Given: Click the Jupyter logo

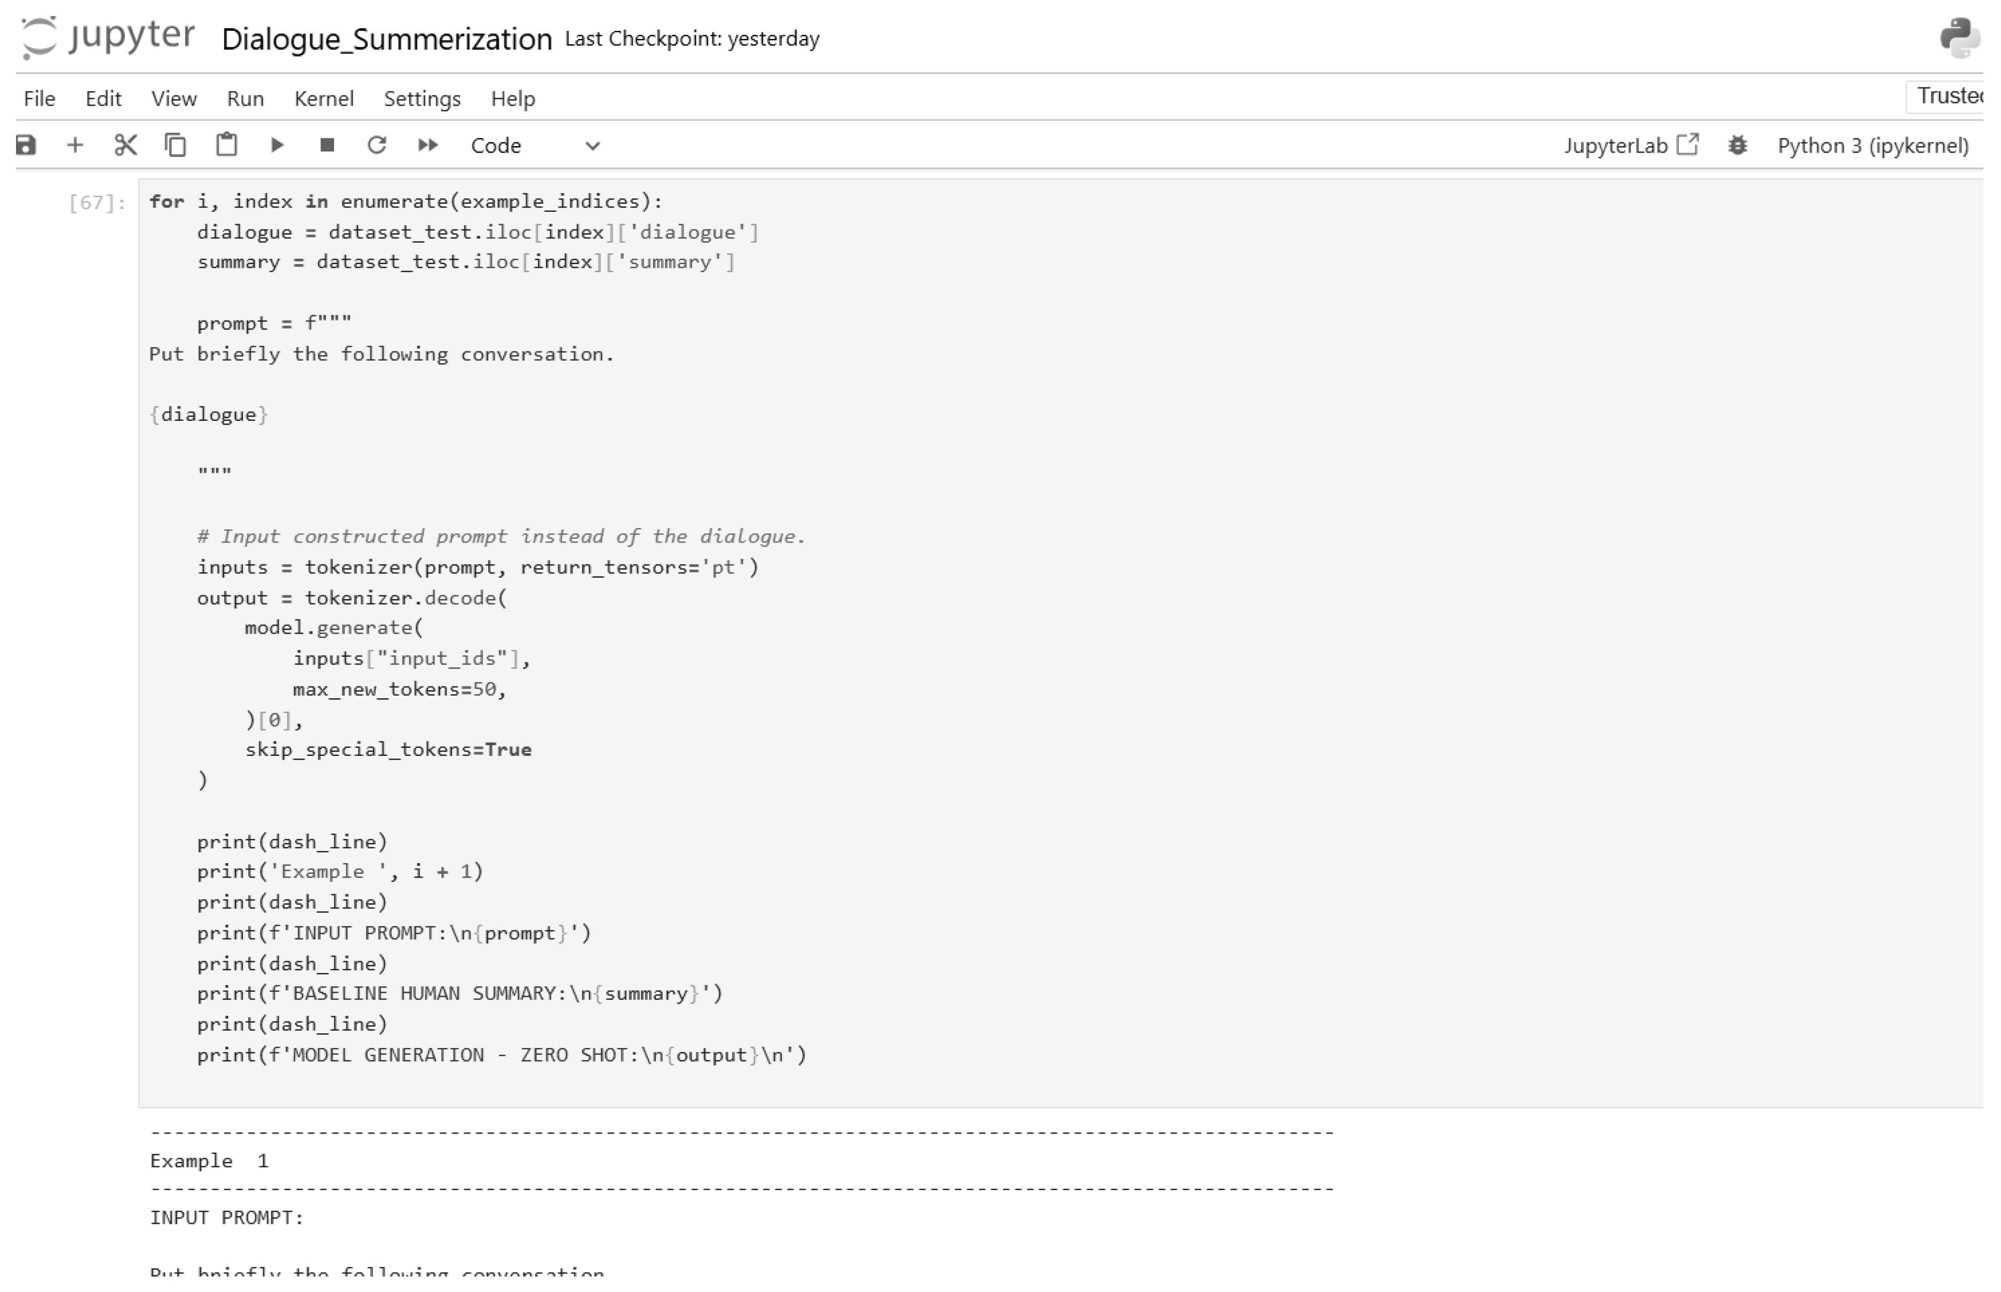Looking at the screenshot, I should 107,38.
